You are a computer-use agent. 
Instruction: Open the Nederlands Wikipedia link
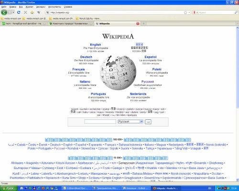coord(138,94)
